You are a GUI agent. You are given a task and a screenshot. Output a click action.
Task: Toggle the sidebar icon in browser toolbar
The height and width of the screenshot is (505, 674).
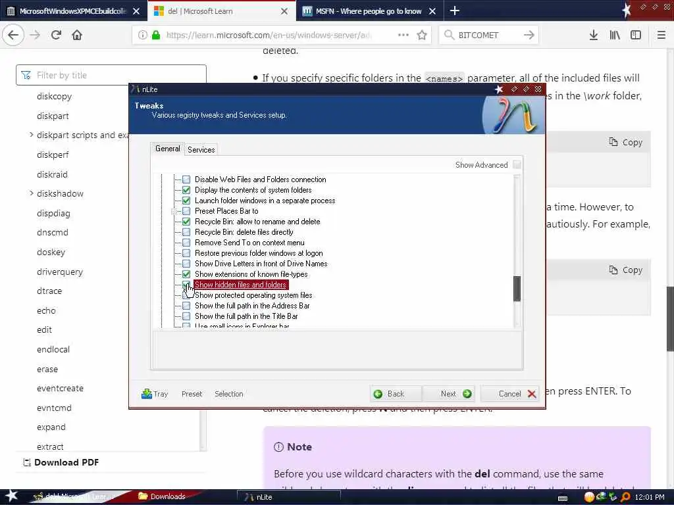click(636, 35)
